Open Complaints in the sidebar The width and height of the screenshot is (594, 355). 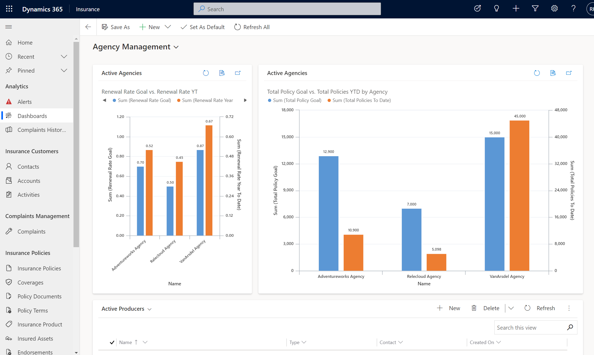point(37,231)
